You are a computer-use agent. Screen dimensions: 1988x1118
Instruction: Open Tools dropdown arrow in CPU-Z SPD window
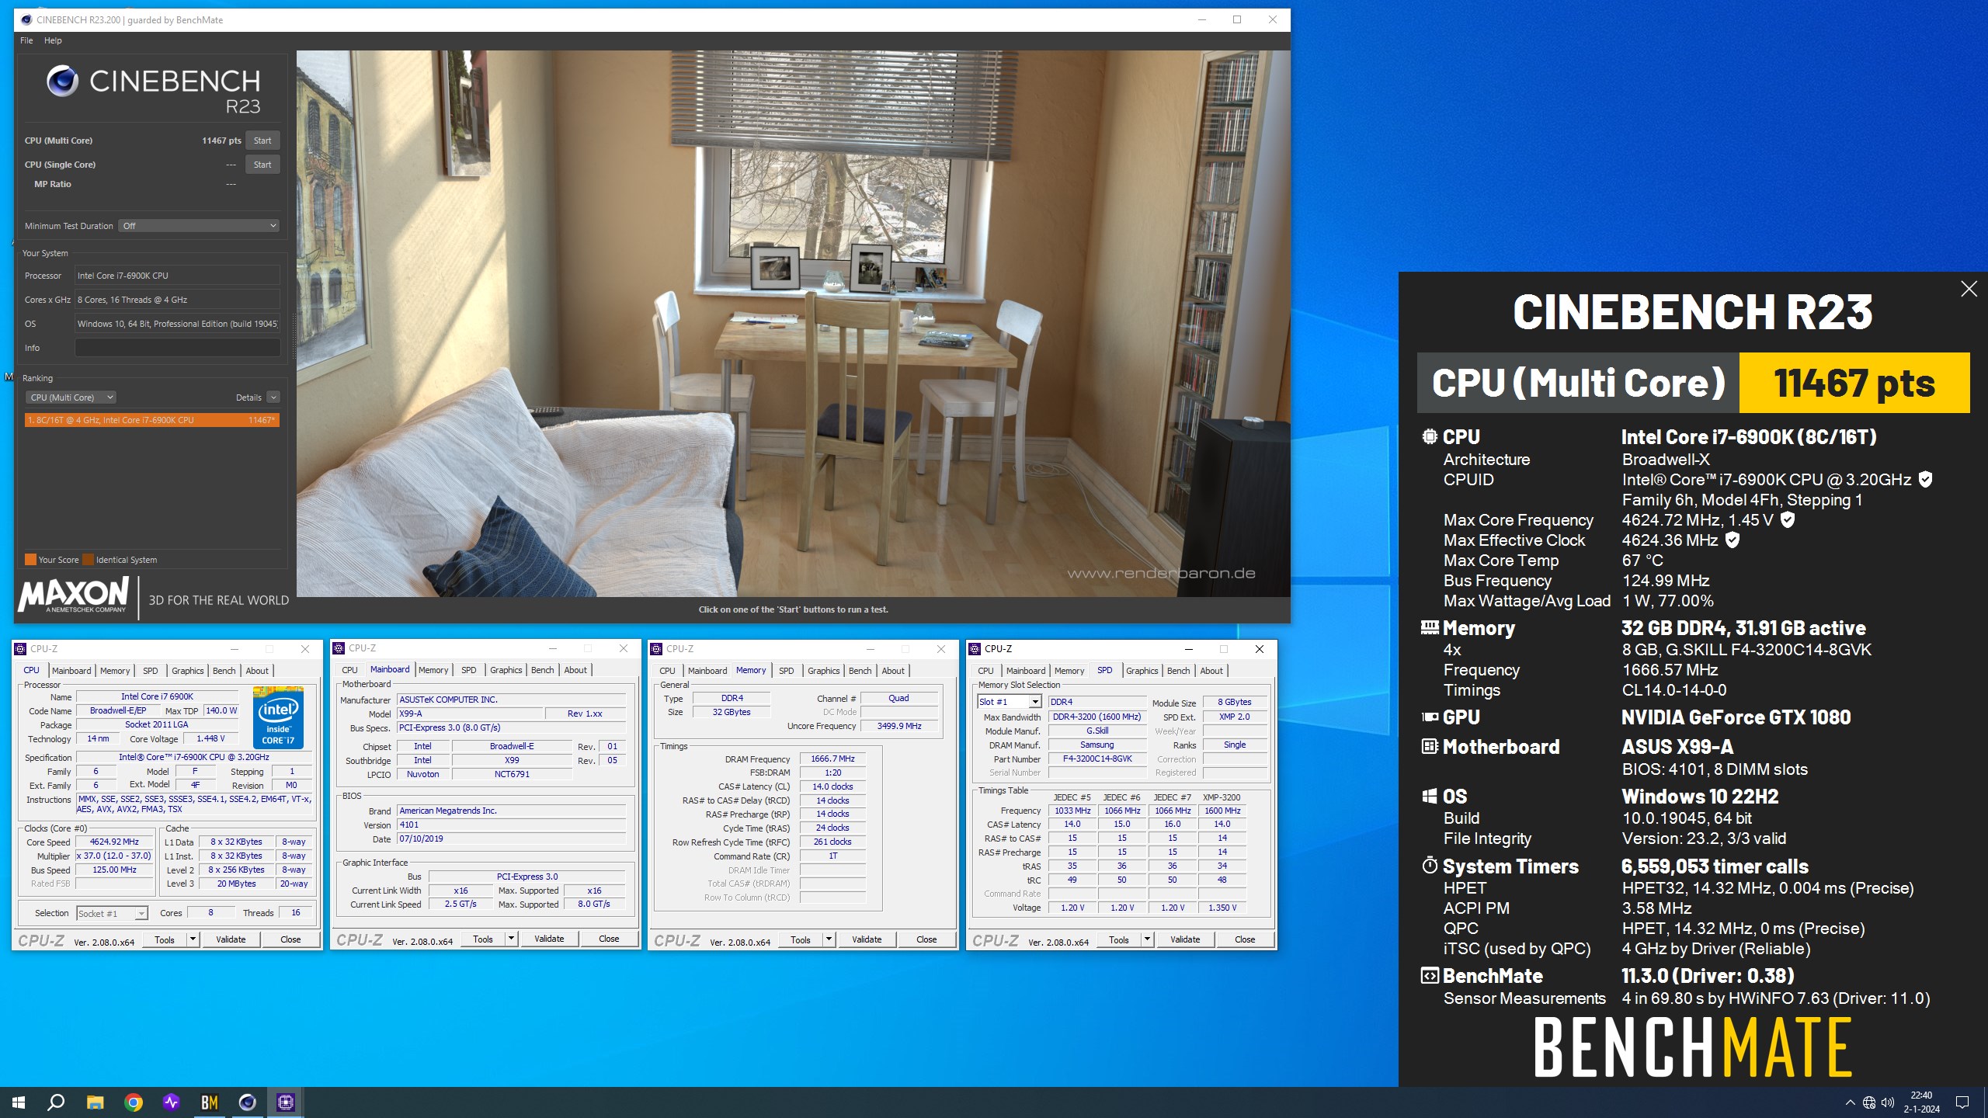click(x=1147, y=939)
